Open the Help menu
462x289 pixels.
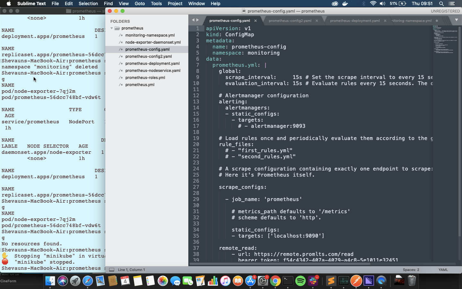215,4
